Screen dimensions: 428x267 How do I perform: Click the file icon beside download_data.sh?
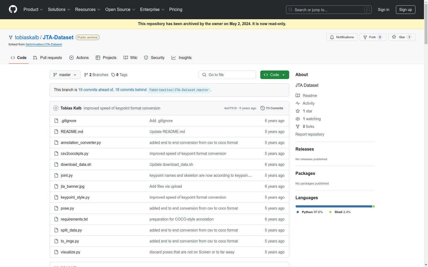[56, 164]
